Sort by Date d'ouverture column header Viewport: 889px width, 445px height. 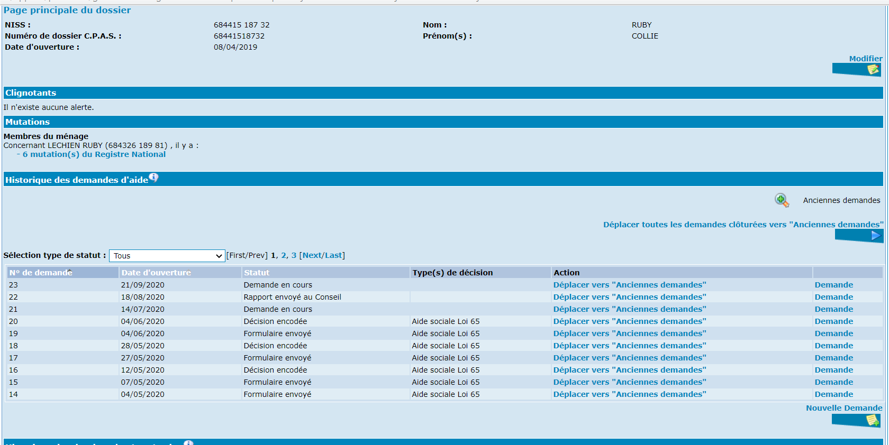(x=156, y=273)
